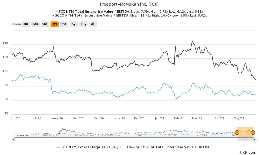The height and width of the screenshot is (155, 259).
Task: Click the right orange navigator handle
Action: [253, 133]
